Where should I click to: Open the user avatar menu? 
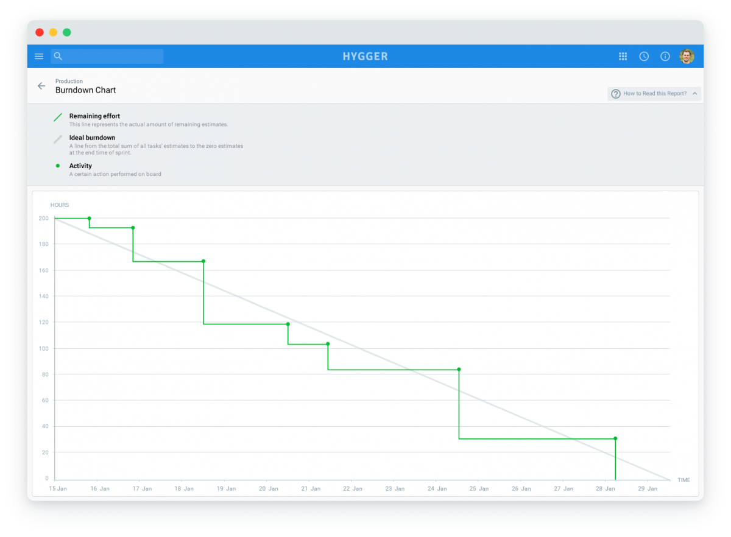click(687, 57)
